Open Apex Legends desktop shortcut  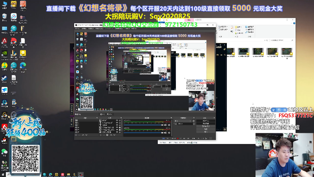4,42
